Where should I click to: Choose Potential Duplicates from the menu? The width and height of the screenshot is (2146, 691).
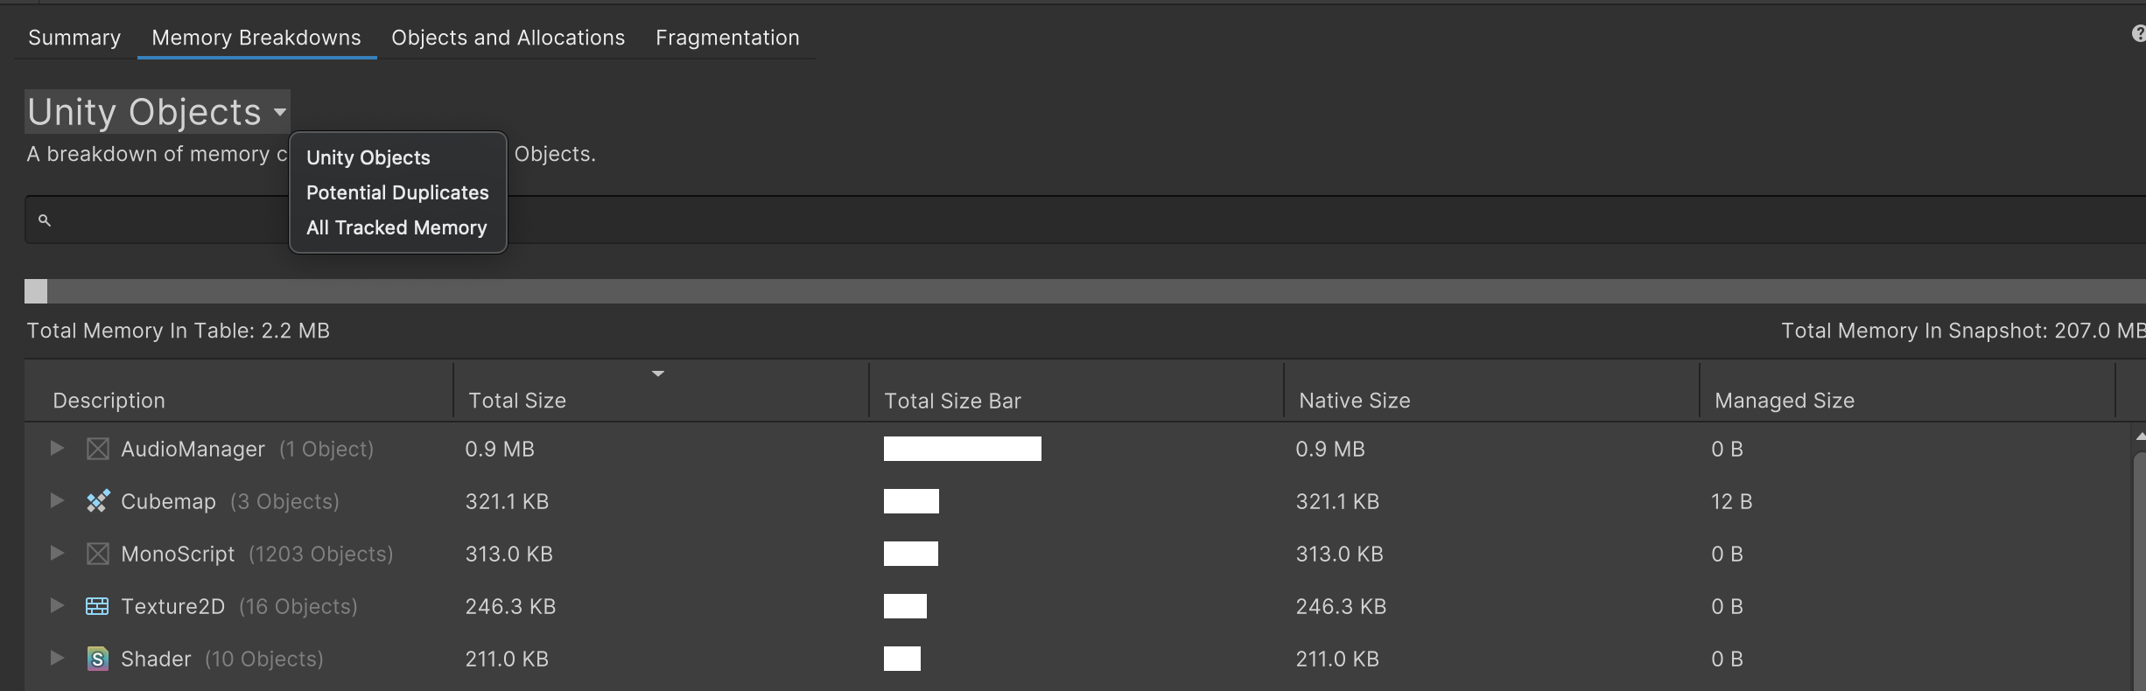pos(397,192)
